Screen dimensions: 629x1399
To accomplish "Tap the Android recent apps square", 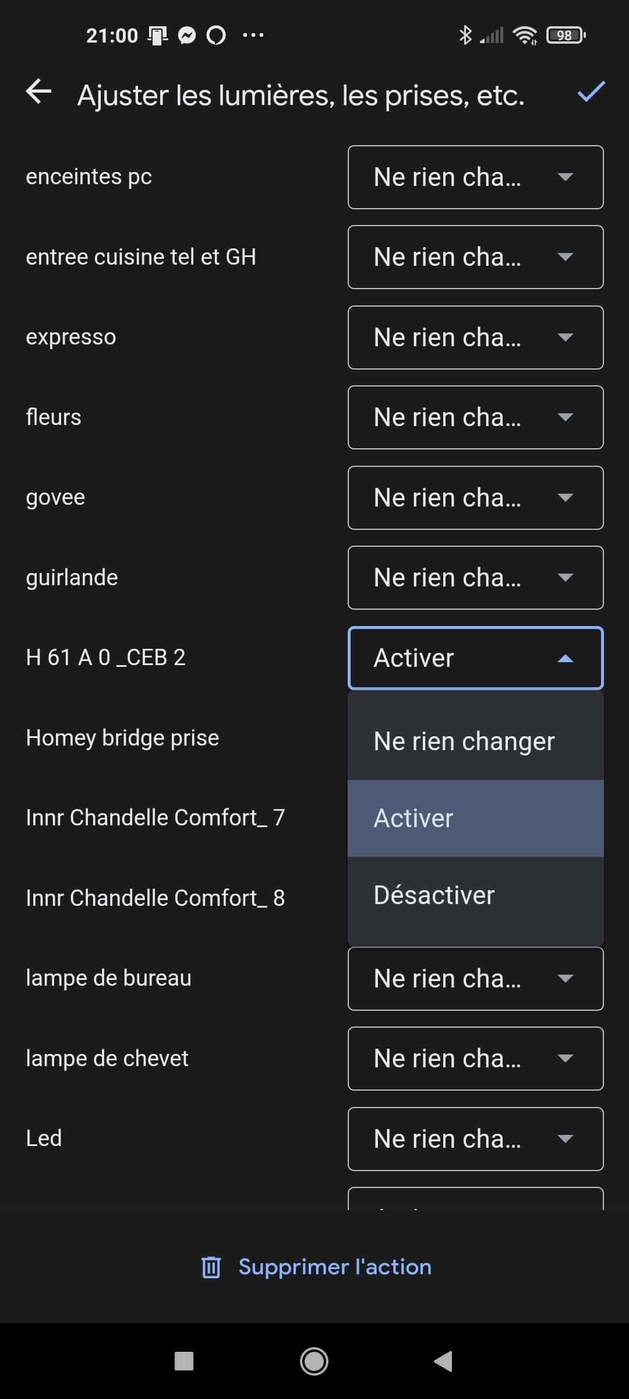I will pos(184,1361).
